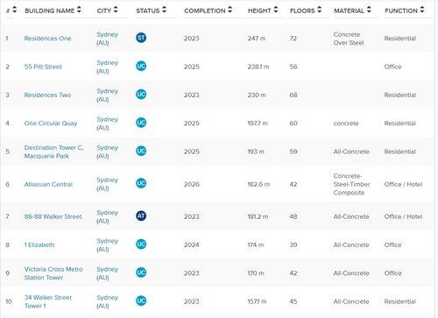The width and height of the screenshot is (438, 318).
Task: Select the lowercase concrete material cell
Action: tap(346, 124)
